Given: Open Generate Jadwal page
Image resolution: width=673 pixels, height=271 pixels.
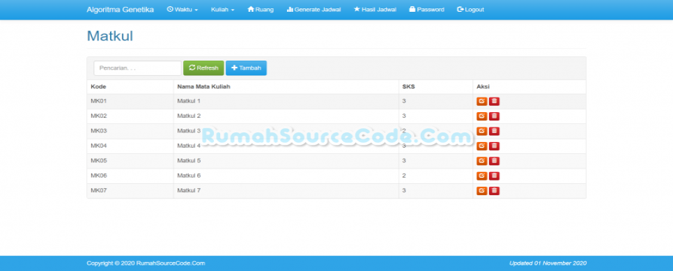Looking at the screenshot, I should tap(314, 10).
